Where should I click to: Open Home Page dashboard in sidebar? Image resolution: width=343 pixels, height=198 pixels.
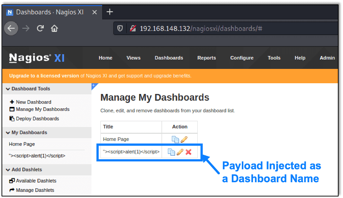(22, 144)
